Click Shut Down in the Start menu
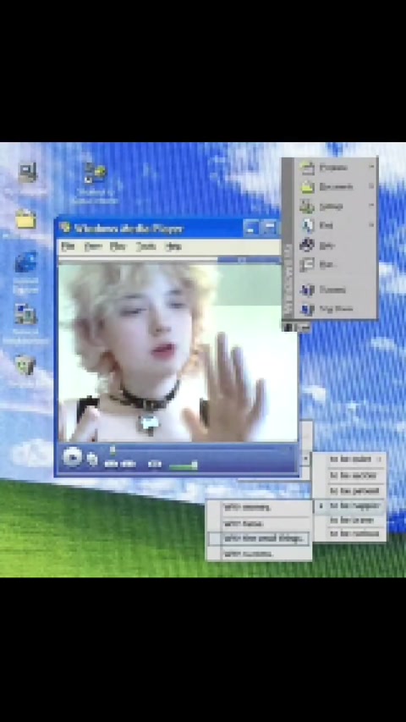 [x=337, y=309]
